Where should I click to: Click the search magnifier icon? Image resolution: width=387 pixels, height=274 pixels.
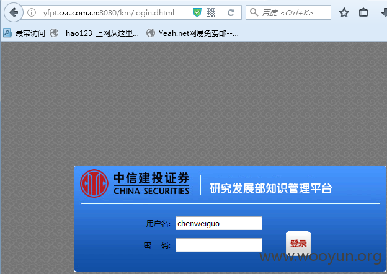[254, 12]
